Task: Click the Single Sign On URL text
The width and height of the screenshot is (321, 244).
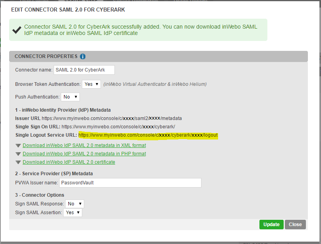Action: [x=118, y=127]
